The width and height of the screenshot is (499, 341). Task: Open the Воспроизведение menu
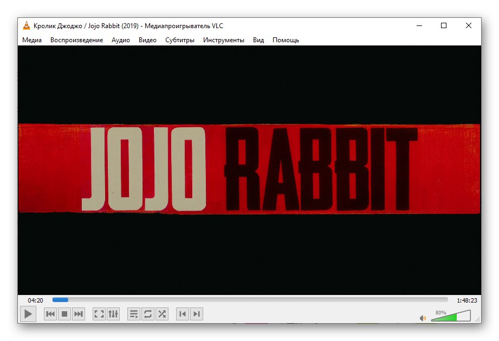pos(77,40)
